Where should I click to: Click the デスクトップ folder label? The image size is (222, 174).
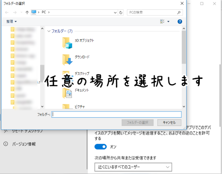pyautogui.click(x=82, y=73)
